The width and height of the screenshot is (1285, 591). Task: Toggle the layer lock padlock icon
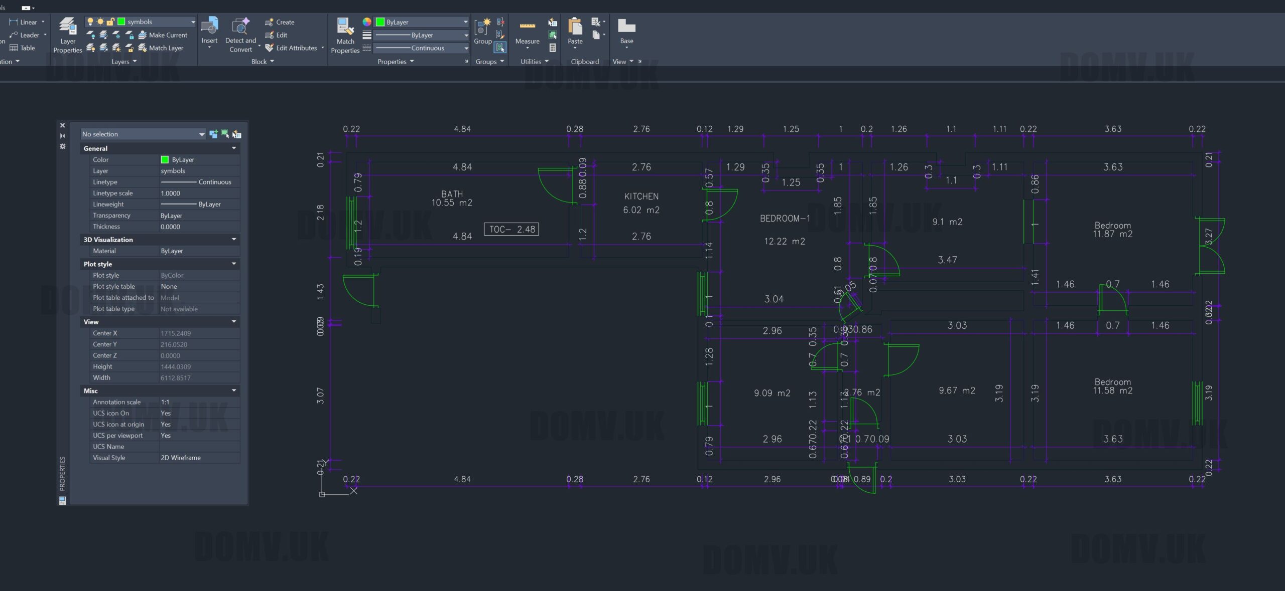110,22
